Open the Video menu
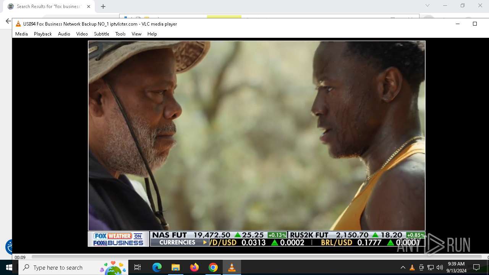 click(x=82, y=34)
